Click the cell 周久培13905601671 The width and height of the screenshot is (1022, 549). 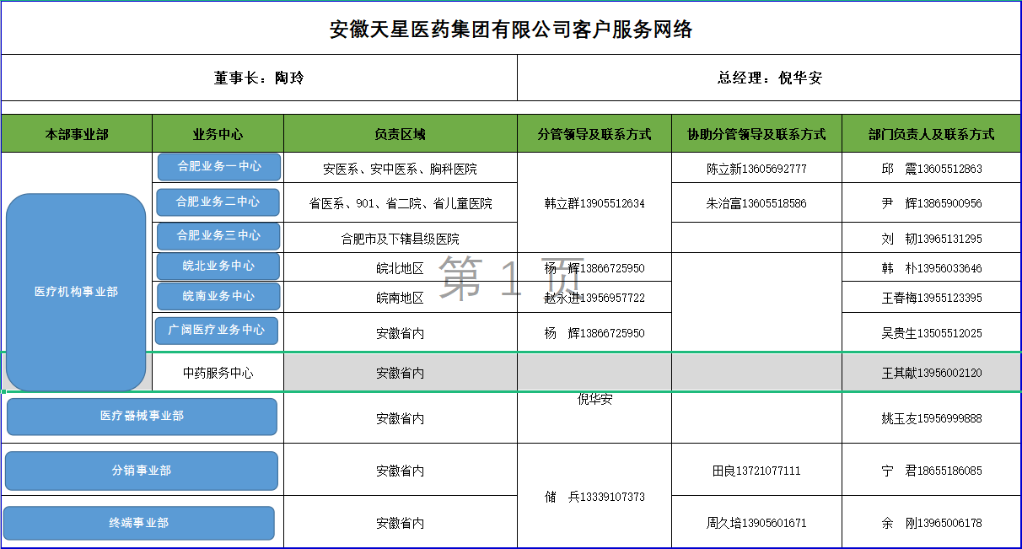(x=757, y=523)
